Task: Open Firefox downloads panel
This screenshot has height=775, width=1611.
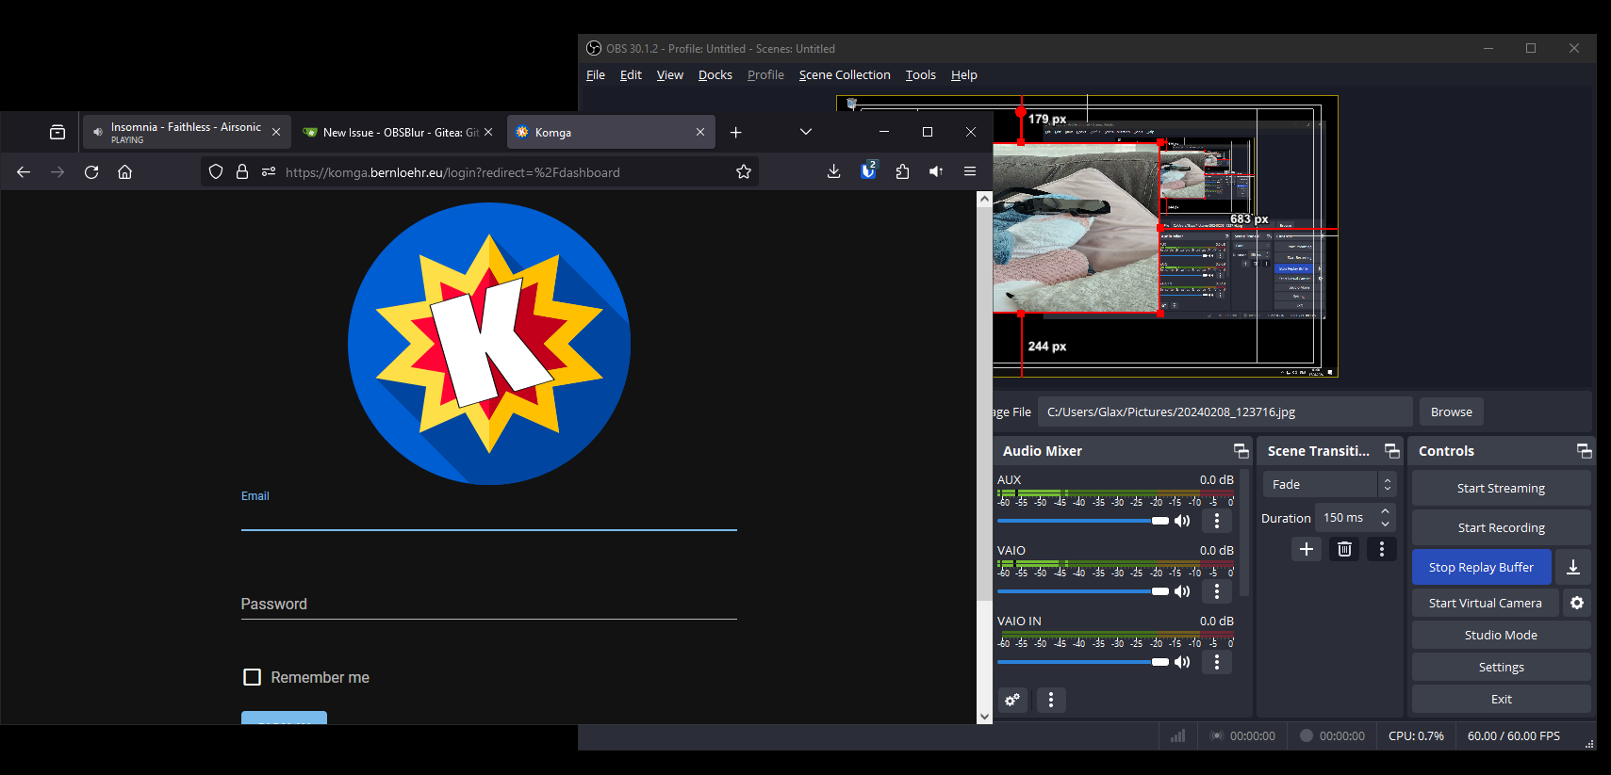Action: [x=833, y=171]
